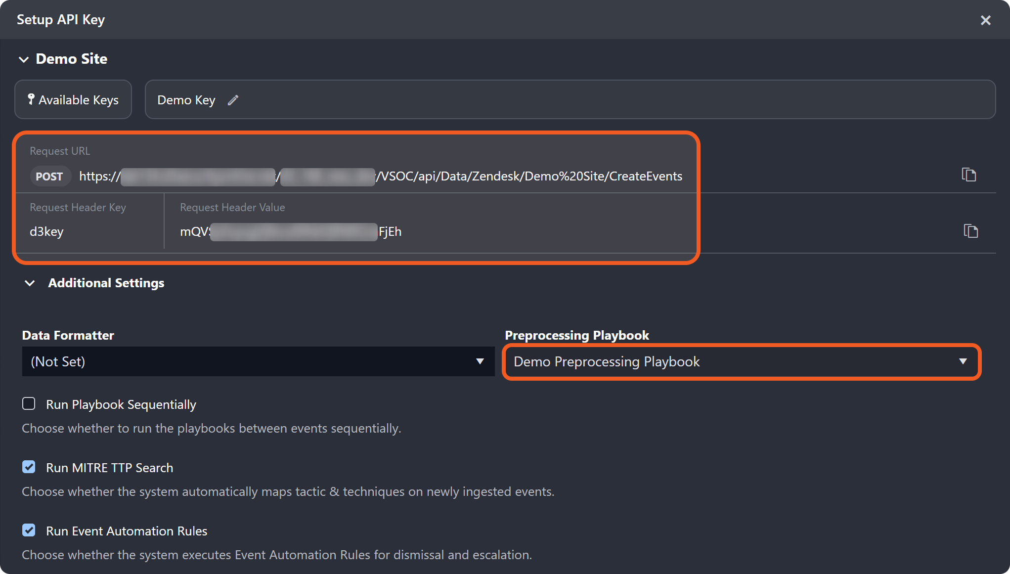Open the Preprocessing Playbook dropdown
The image size is (1010, 574).
pos(741,361)
